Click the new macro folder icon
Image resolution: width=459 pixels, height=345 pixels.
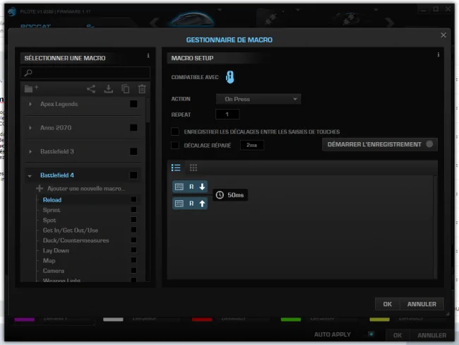point(31,88)
